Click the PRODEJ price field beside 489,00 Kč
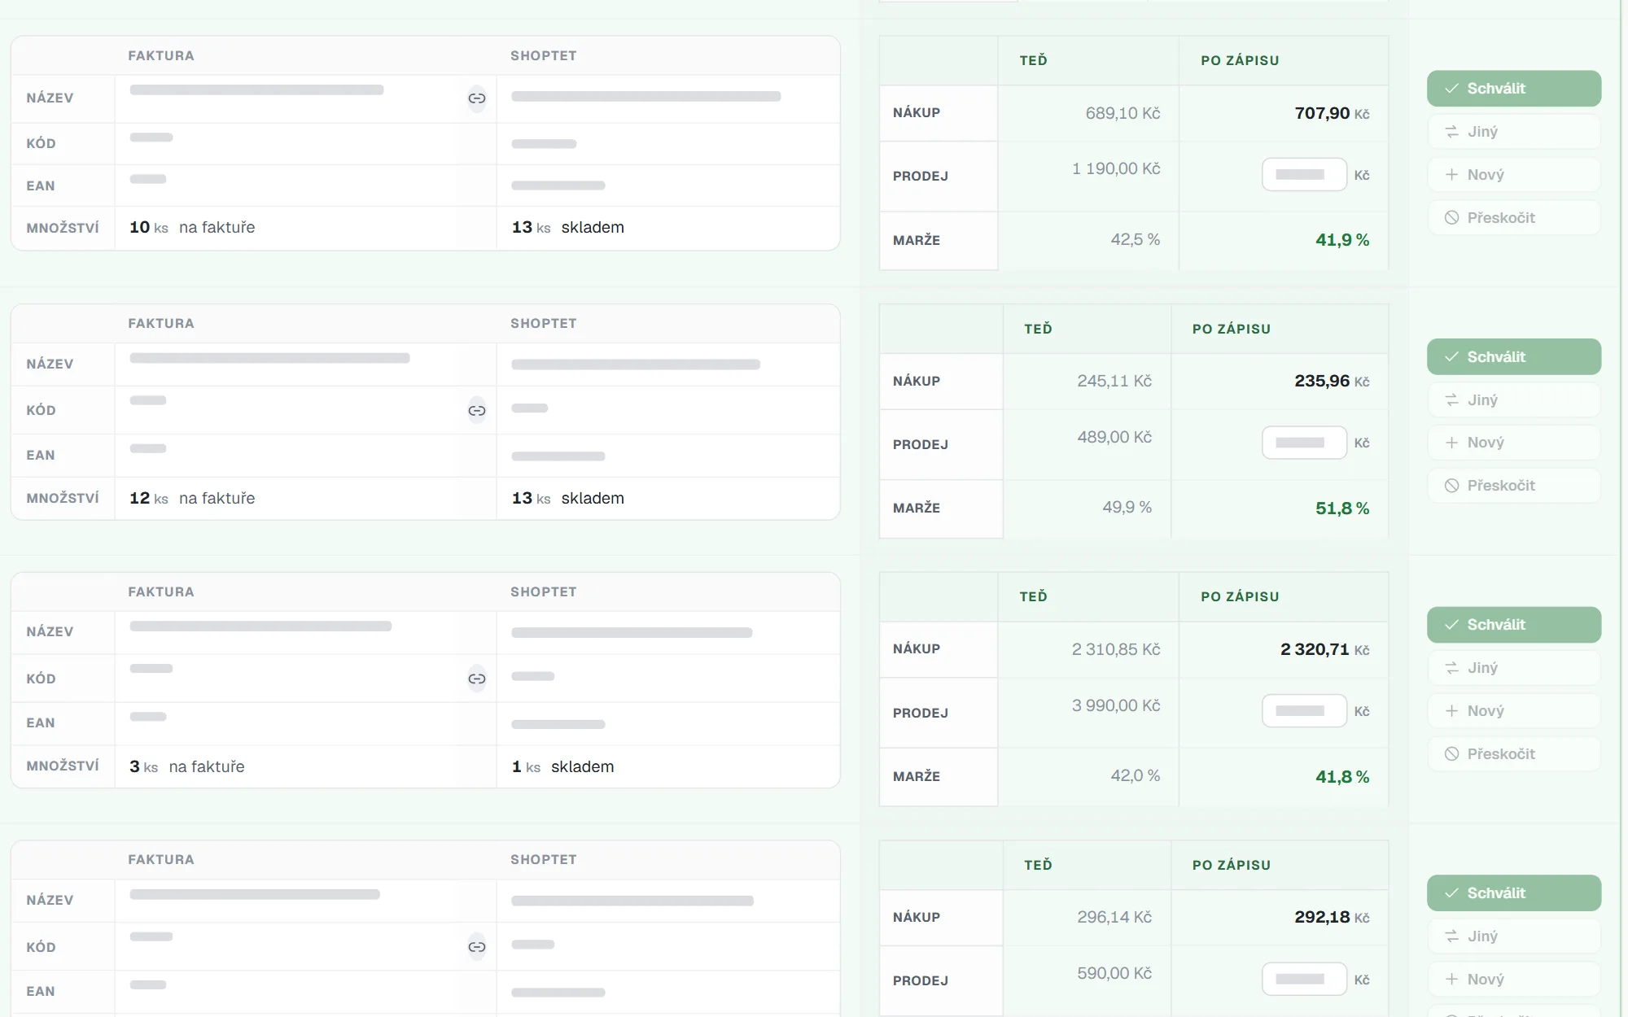 1304,443
